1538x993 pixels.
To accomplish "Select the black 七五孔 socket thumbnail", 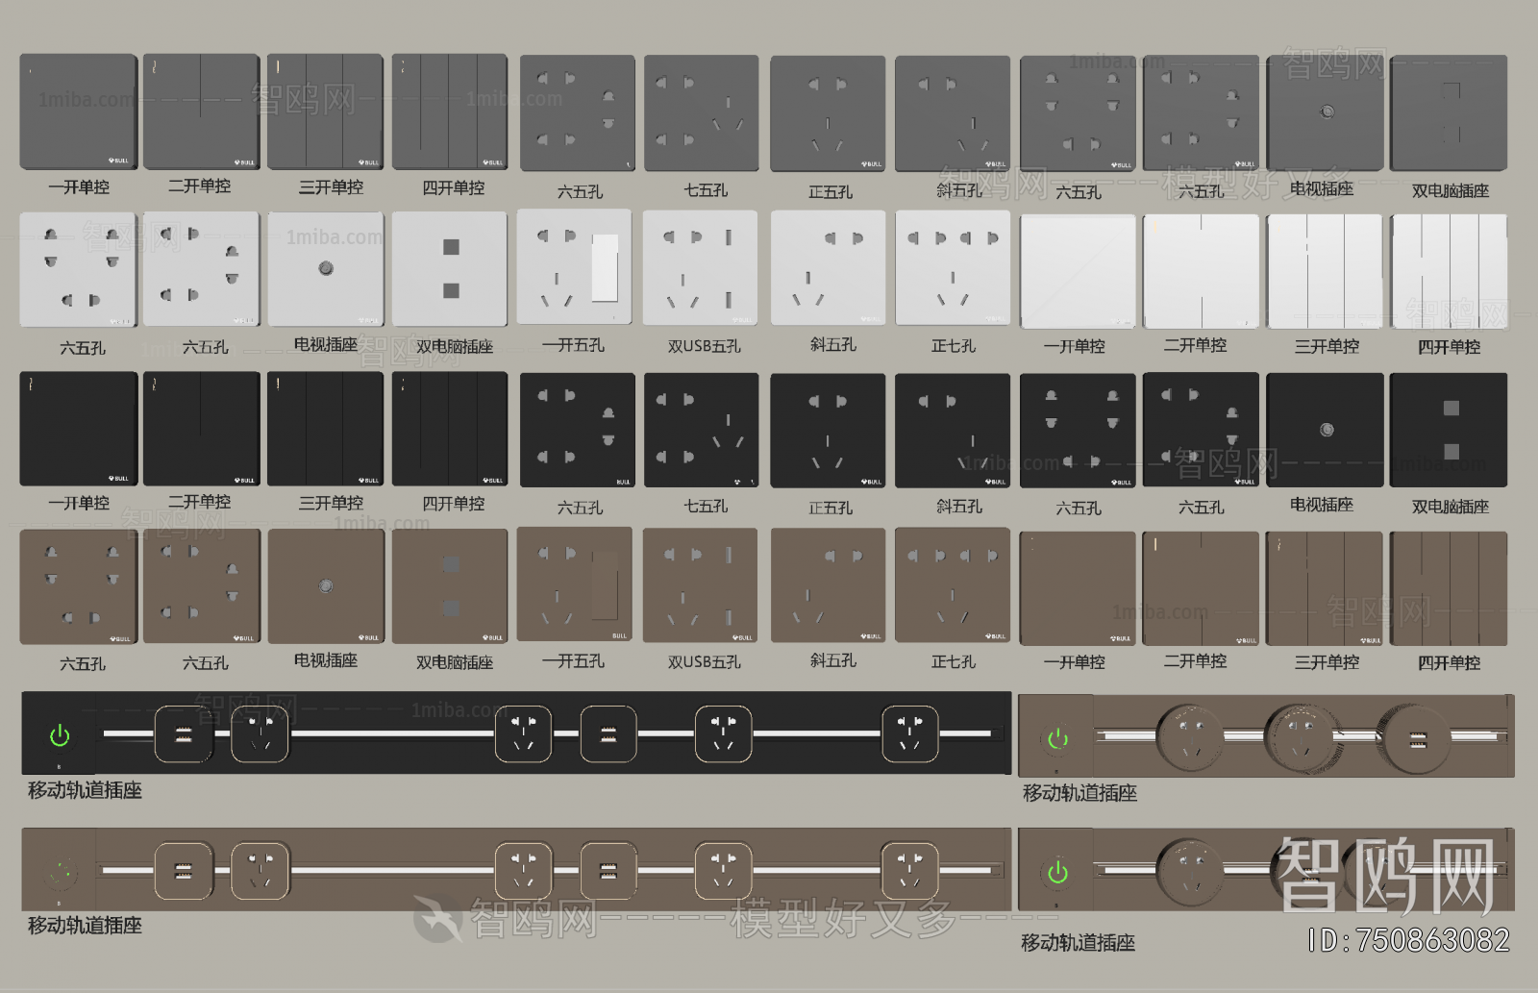I will click(701, 428).
